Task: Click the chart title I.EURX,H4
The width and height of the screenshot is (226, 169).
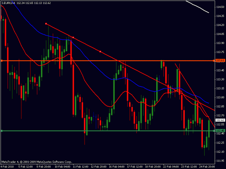Action: tap(8, 3)
